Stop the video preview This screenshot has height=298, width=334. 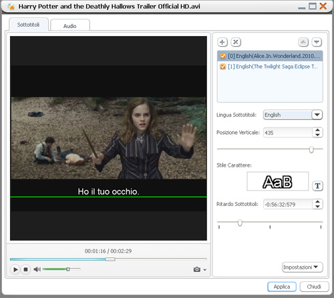point(25,269)
